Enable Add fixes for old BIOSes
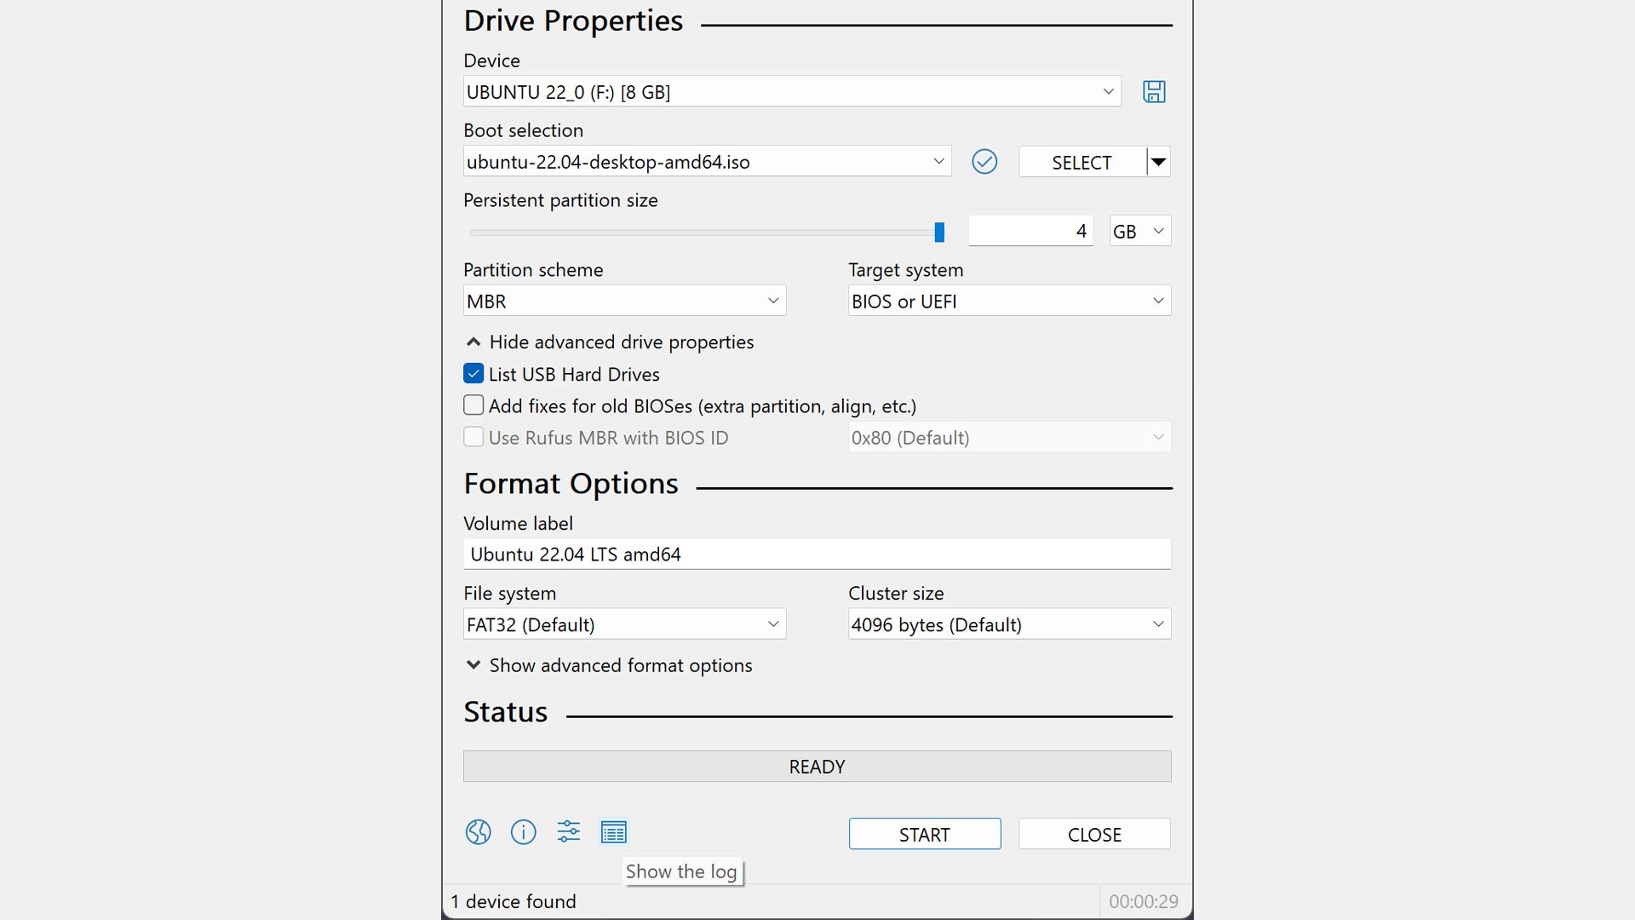Screen dimensions: 1635x920 pos(473,405)
